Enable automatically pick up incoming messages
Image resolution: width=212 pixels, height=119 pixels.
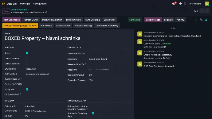(93, 106)
